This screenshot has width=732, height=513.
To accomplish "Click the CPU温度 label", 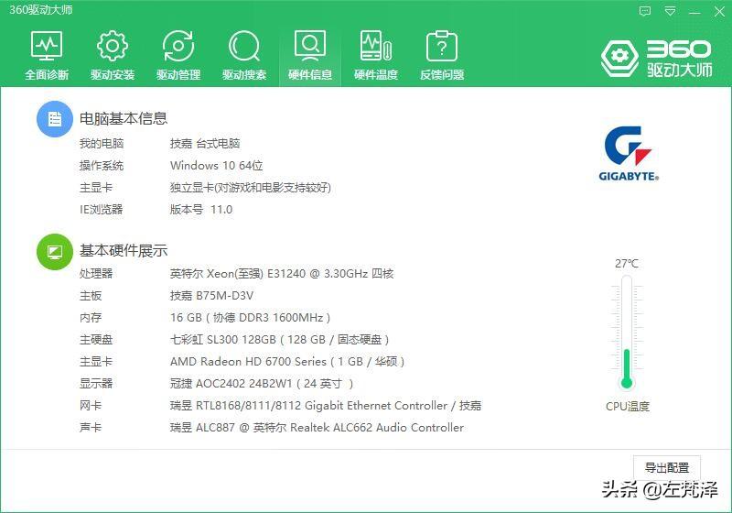I will (628, 407).
